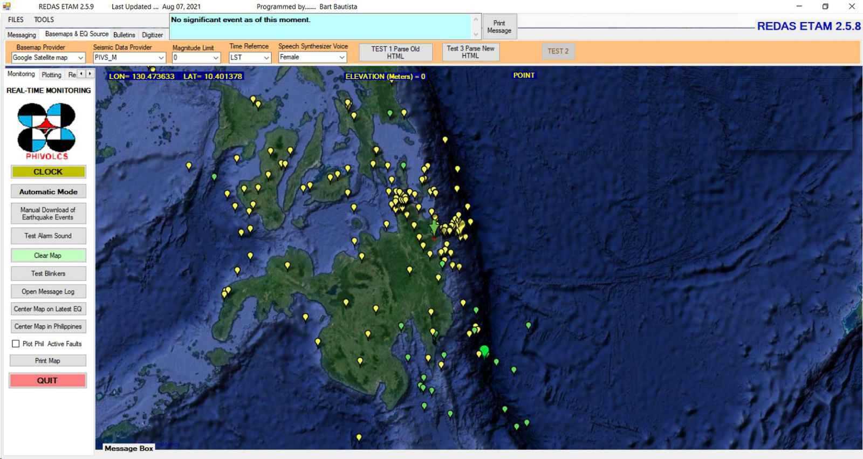Expand the Magnitude Limit dropdown
The height and width of the screenshot is (459, 863).
[216, 58]
